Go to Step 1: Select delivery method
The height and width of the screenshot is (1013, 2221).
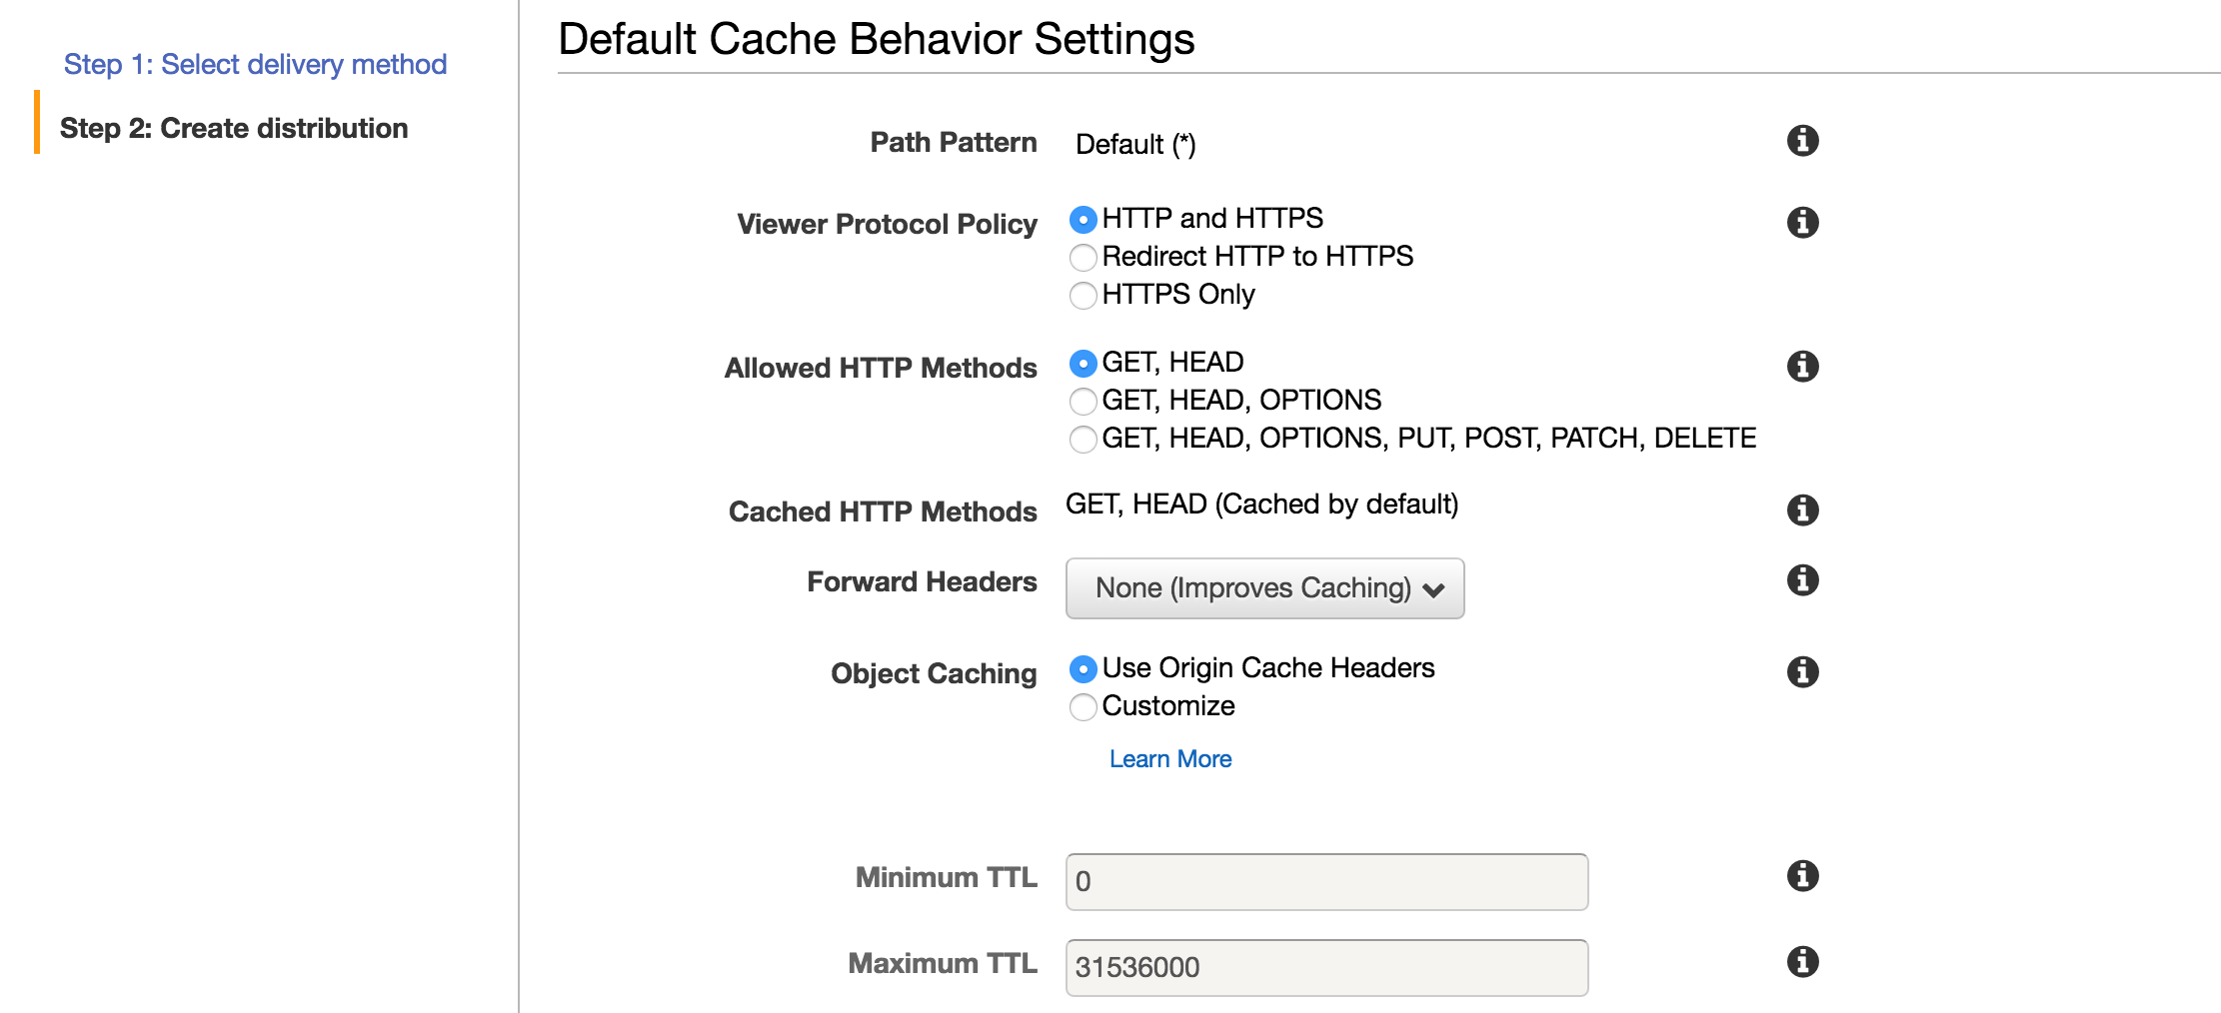pyautogui.click(x=255, y=64)
